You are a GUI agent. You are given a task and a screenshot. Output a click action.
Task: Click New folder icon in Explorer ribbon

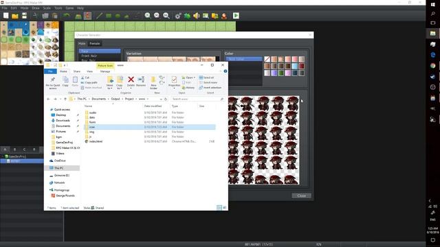coord(153,82)
